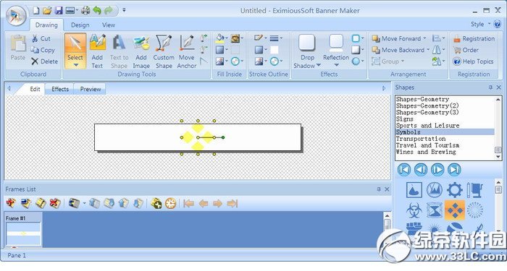Choose the Add Text tool
Screen dimensions: 507x271
(x=97, y=51)
